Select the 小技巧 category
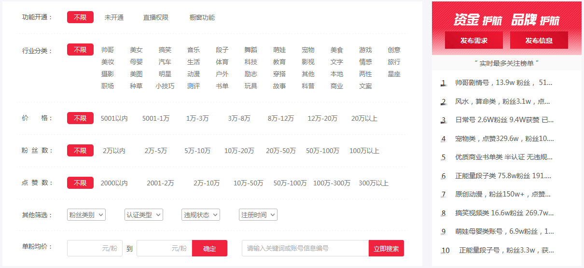 click(x=165, y=86)
